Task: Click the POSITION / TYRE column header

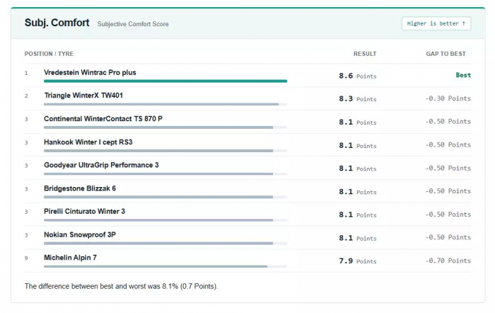Action: (49, 54)
